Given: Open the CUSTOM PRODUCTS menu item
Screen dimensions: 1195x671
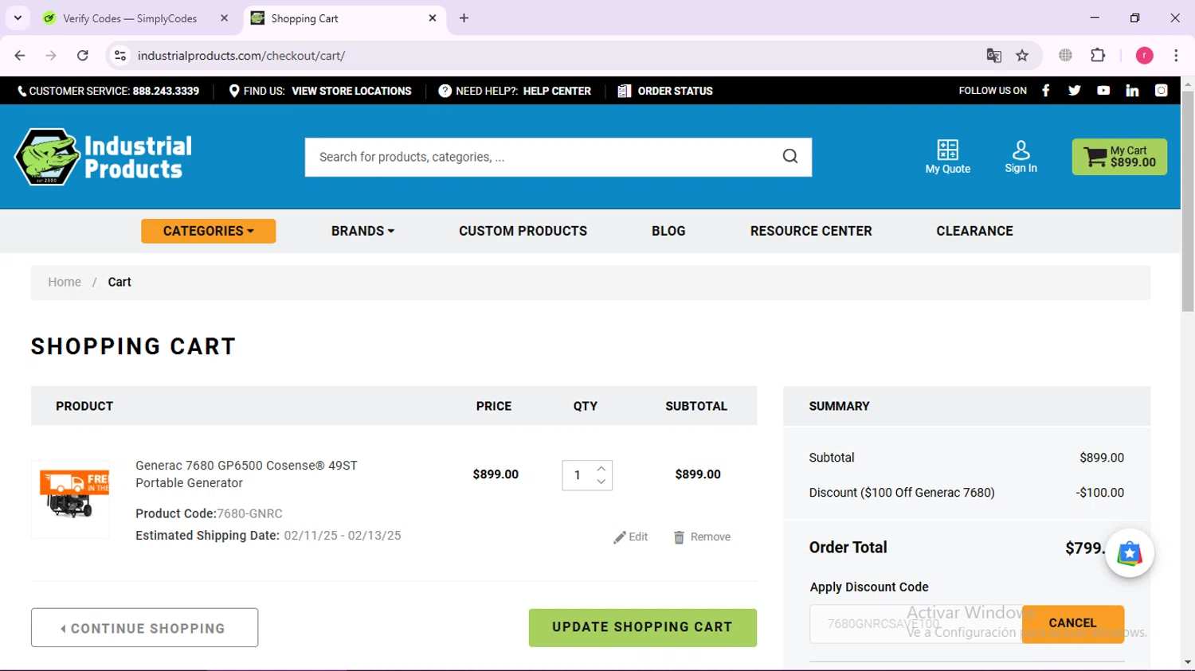Looking at the screenshot, I should point(523,231).
